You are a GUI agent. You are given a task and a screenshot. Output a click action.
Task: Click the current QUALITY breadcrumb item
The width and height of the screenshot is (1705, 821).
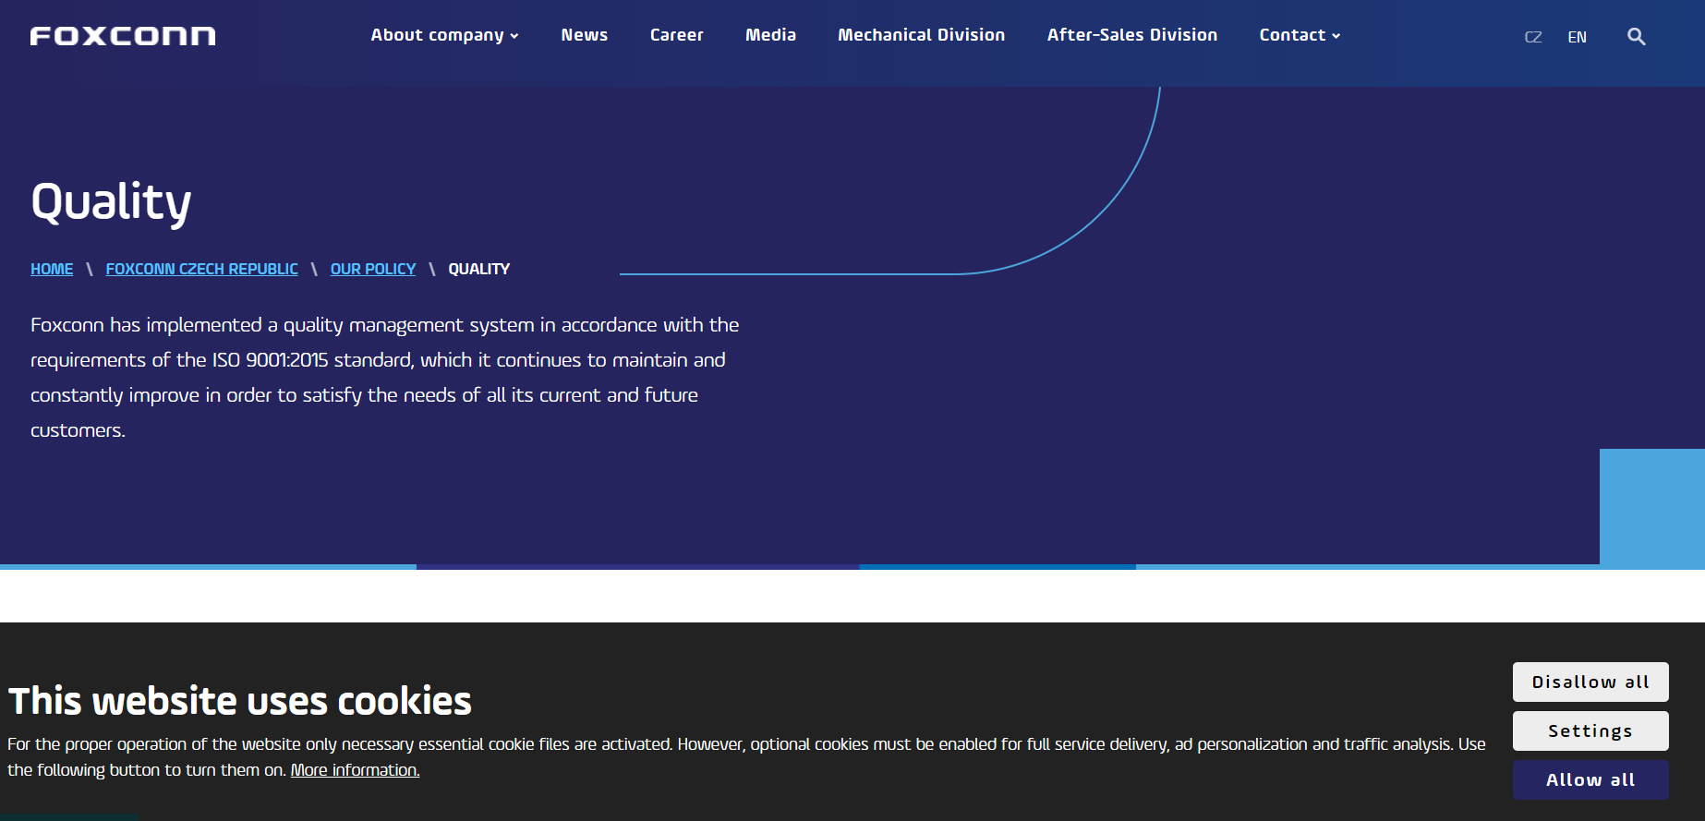pyautogui.click(x=478, y=269)
